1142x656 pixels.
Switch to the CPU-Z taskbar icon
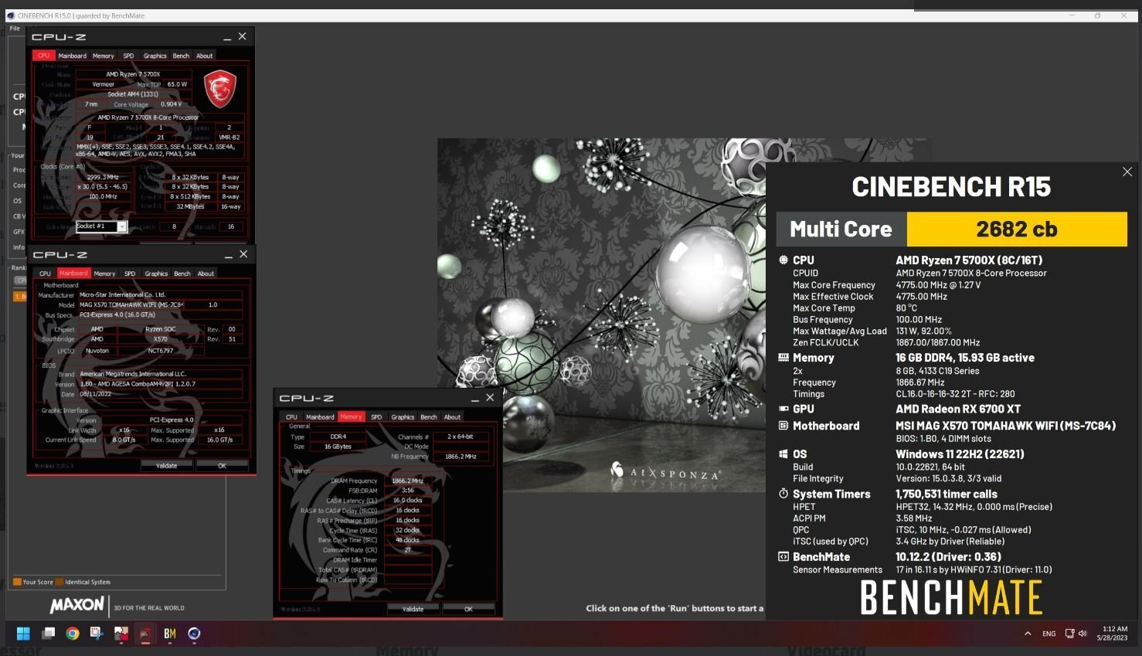coord(145,634)
